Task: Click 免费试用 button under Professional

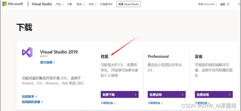Action: pos(167,95)
